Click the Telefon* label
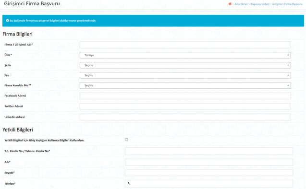This screenshot has width=306, height=189. click(10, 184)
